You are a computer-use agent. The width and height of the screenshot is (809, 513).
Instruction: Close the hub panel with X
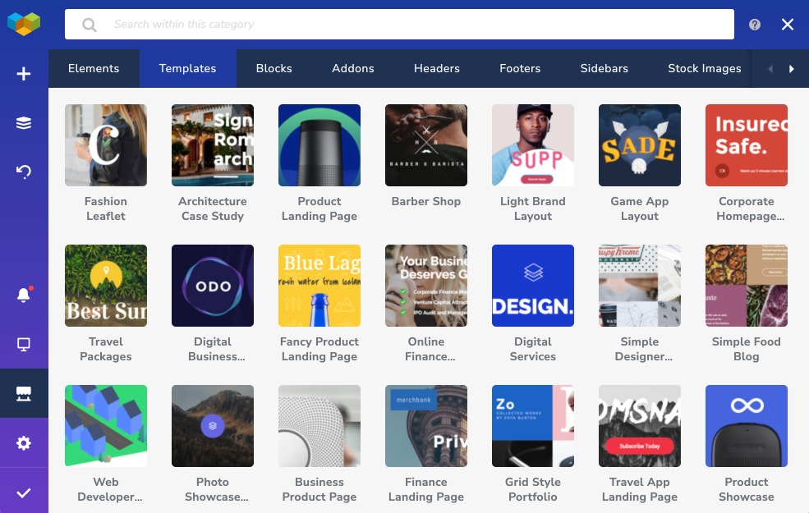pyautogui.click(x=788, y=25)
